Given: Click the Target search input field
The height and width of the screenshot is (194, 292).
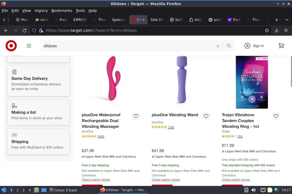Looking at the screenshot, I should pos(129,46).
